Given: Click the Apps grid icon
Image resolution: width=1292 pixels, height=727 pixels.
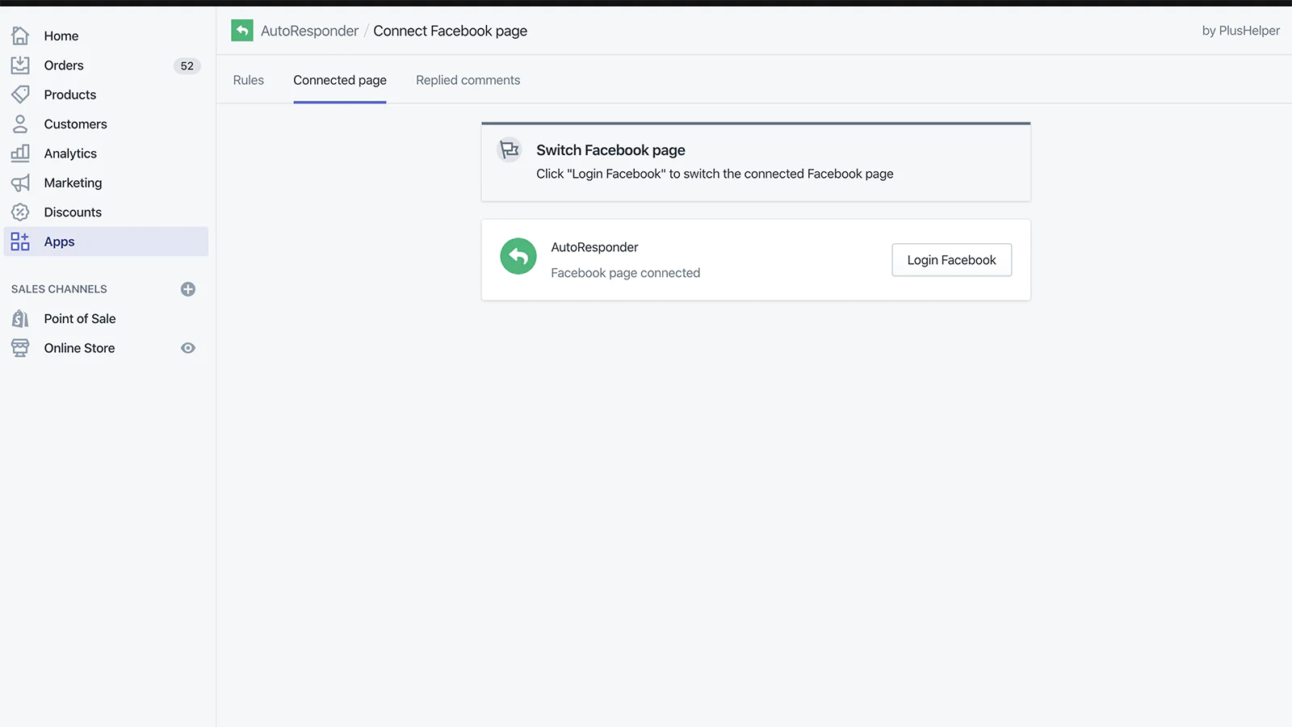Looking at the screenshot, I should (20, 242).
